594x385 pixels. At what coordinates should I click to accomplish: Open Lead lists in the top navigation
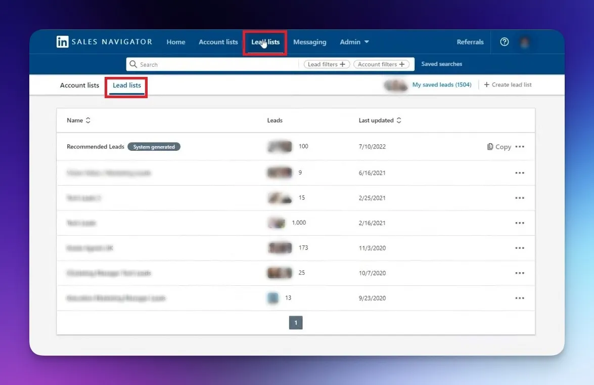coord(265,42)
